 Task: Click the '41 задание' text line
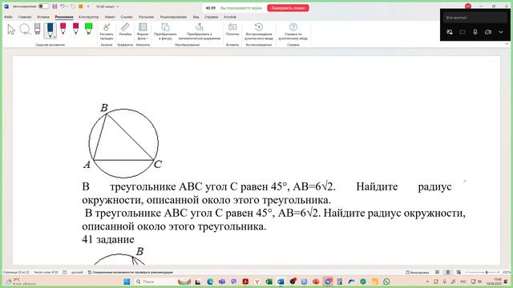point(108,239)
